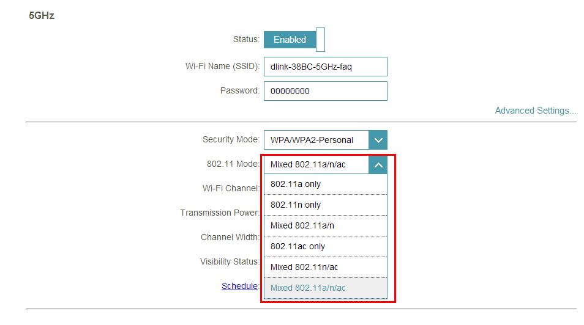The width and height of the screenshot is (584, 325).
Task: Choose the 802.11n only option
Action: click(x=325, y=205)
